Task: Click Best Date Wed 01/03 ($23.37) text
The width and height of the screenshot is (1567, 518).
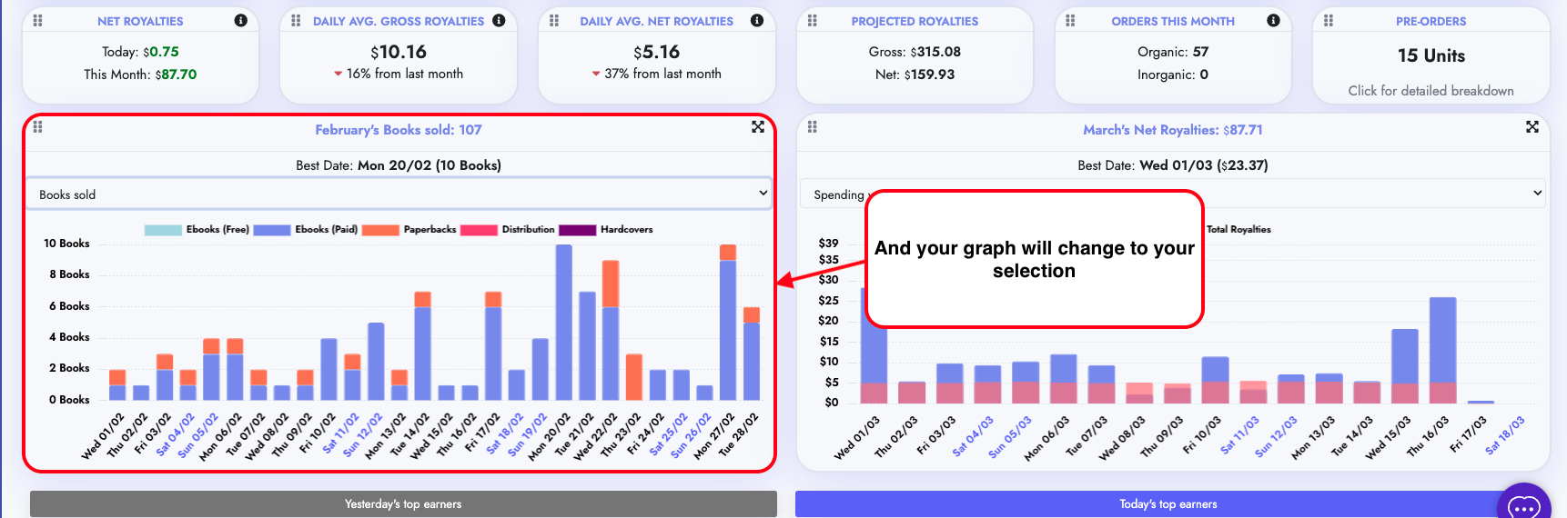Action: point(1173,165)
